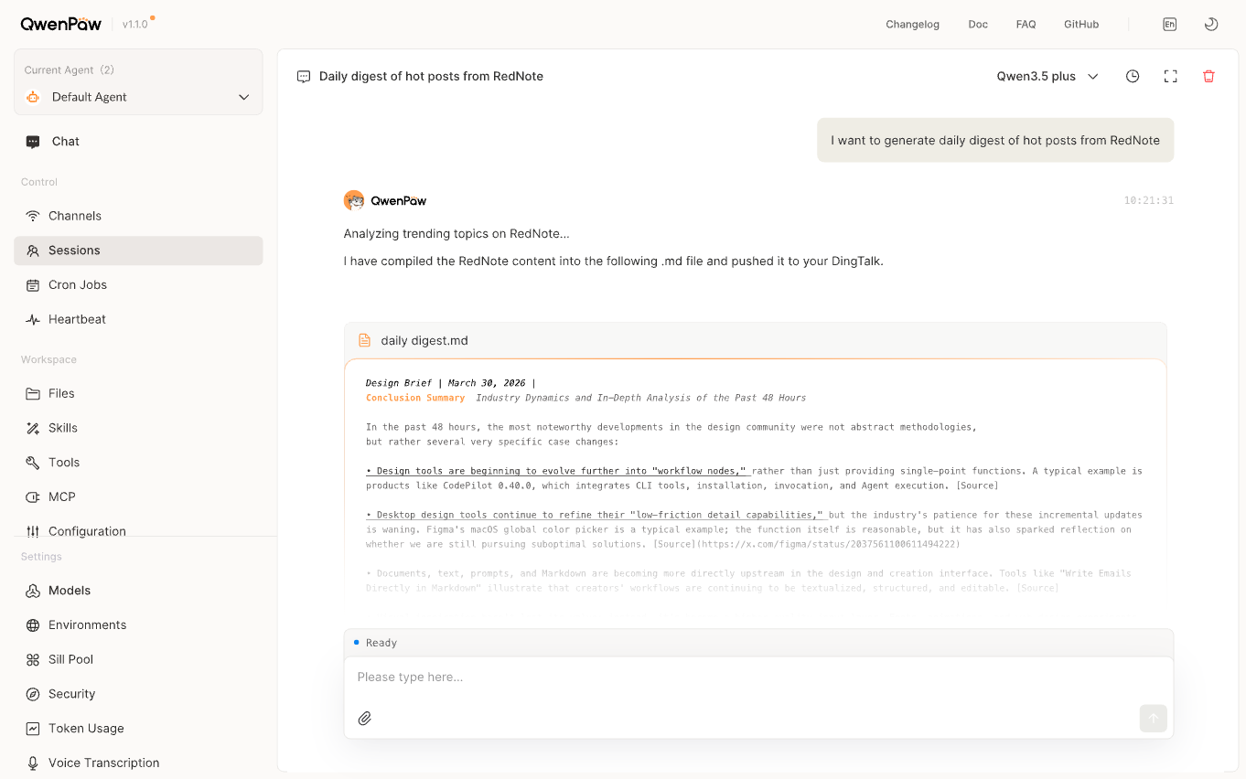The height and width of the screenshot is (779, 1246).
Task: Click the Cron Jobs calendar icon
Action: coord(33,285)
